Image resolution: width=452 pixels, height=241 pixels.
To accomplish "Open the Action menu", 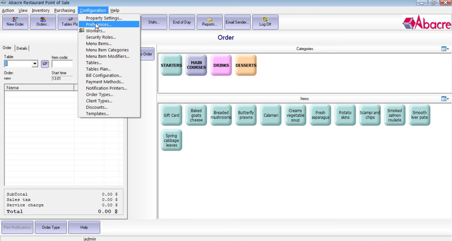I will point(8,10).
